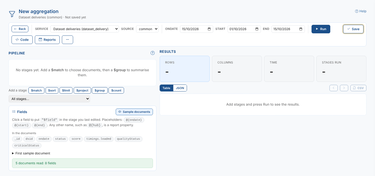Switch to the JSON view tab

(x=180, y=88)
